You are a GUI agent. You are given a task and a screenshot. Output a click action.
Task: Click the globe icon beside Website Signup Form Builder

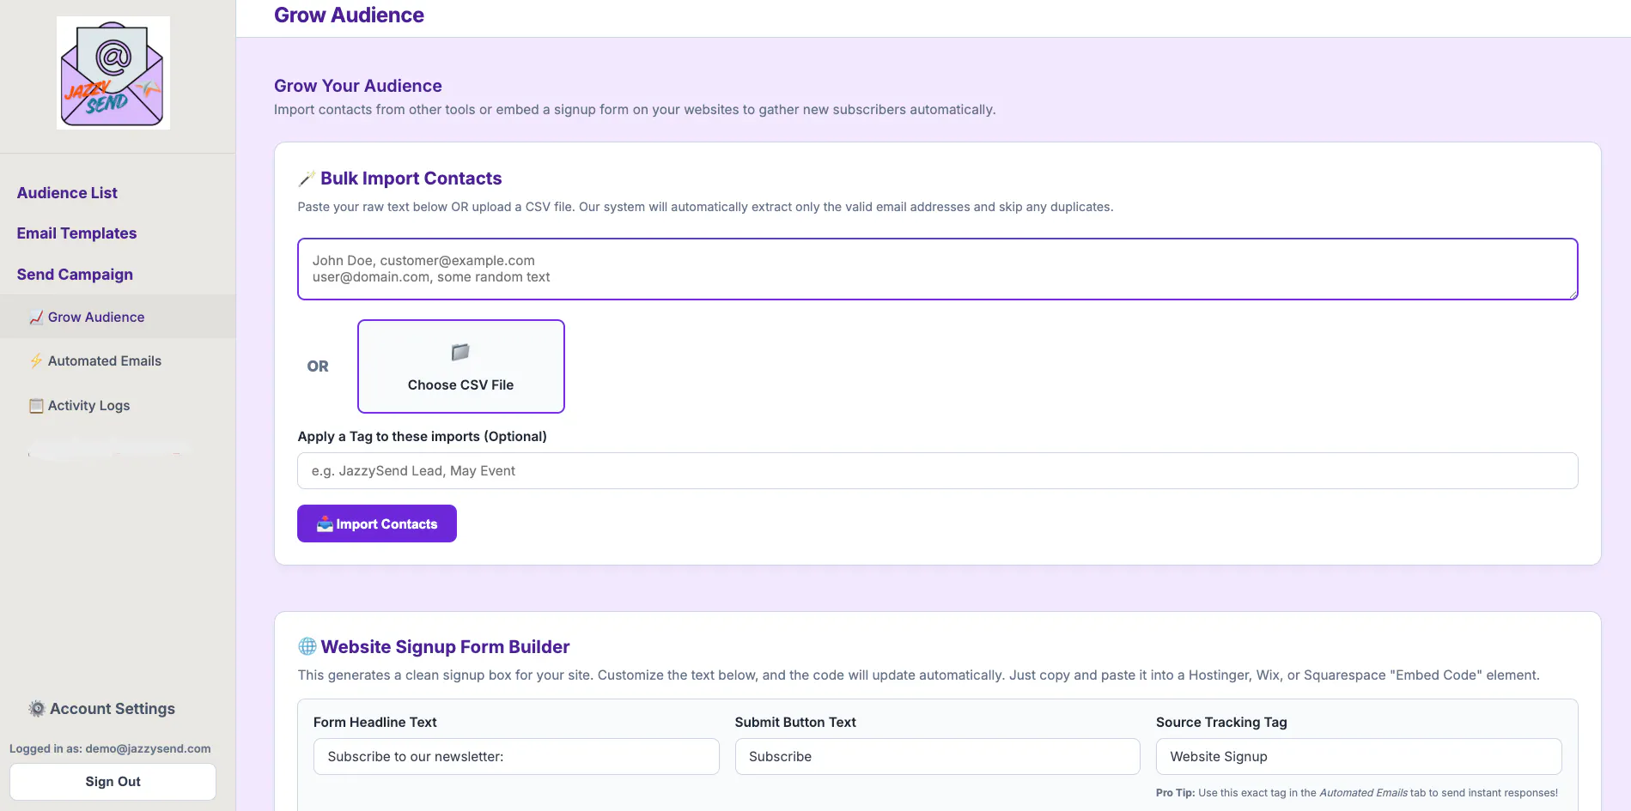coord(307,646)
